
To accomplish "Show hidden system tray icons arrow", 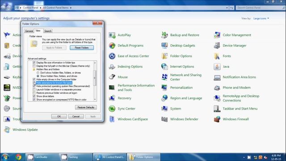I will point(244,157).
